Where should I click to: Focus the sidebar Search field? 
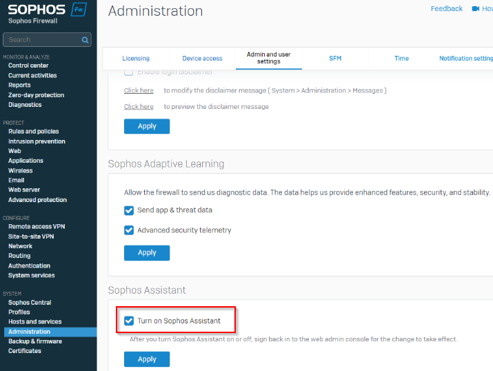[47, 39]
